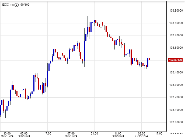Select the Oct/17/24 07:00 time marker
The image size is (185, 138).
pos(71,135)
